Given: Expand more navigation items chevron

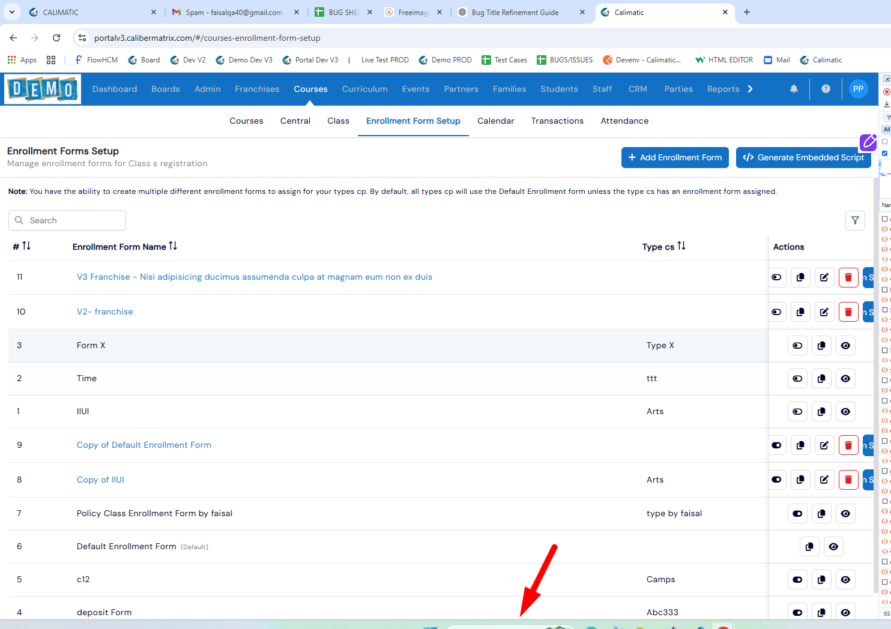Looking at the screenshot, I should pos(750,89).
